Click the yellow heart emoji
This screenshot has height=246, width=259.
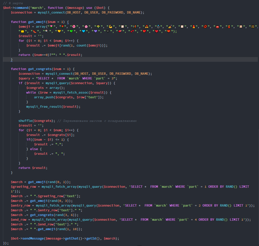tap(59, 31)
